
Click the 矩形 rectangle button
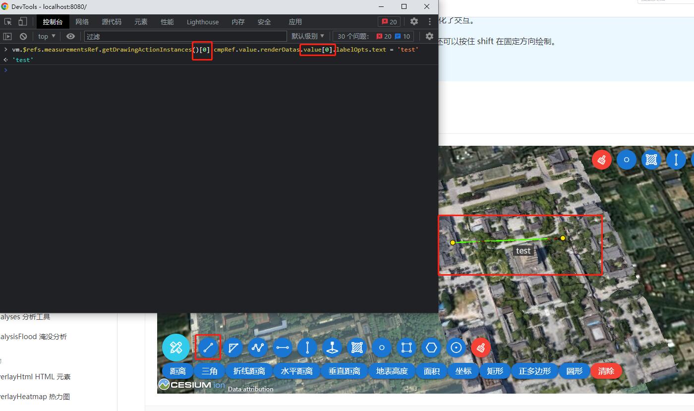click(495, 371)
